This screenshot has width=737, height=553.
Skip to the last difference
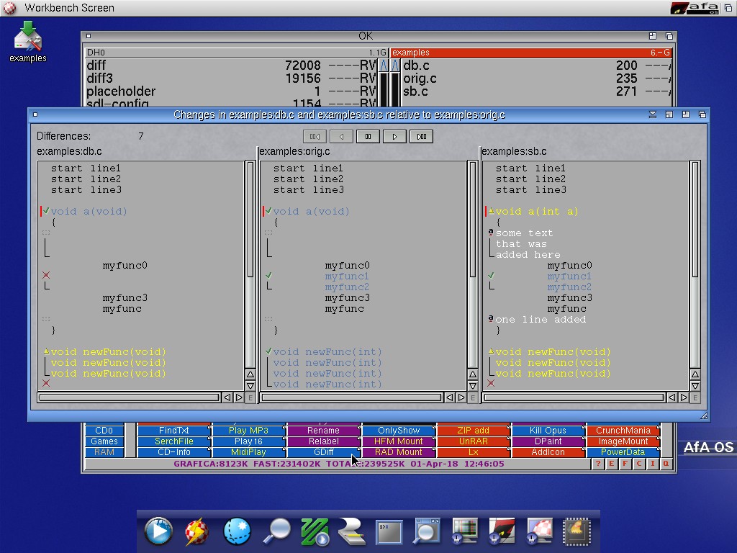point(421,136)
